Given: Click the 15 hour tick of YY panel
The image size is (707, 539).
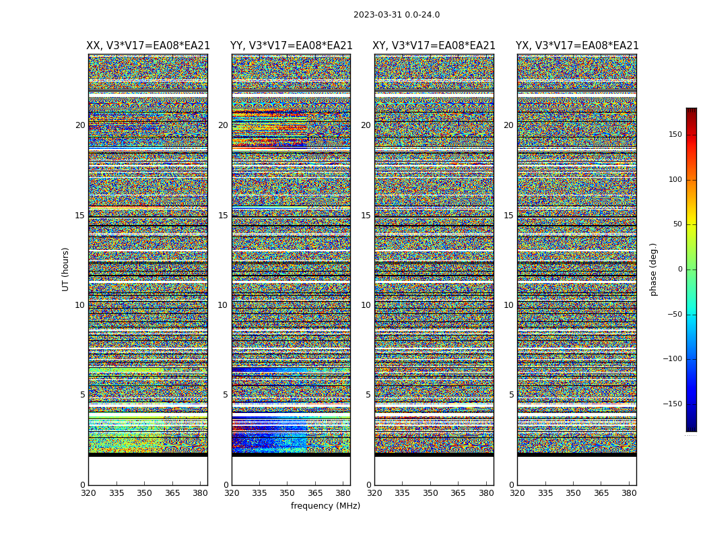Looking at the screenshot, I should pos(223,215).
